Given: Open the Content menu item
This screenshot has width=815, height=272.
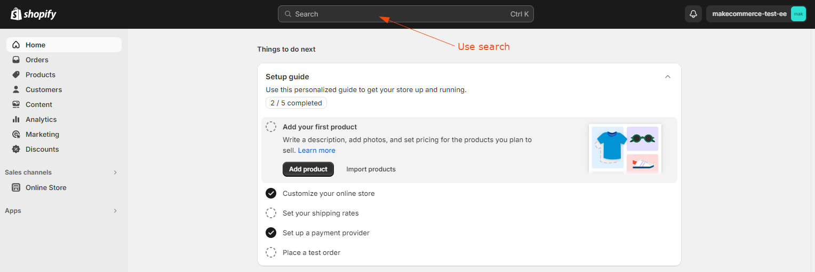Looking at the screenshot, I should tap(39, 105).
